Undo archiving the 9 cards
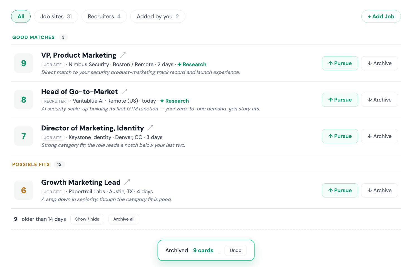Image resolution: width=412 pixels, height=267 pixels. [x=236, y=250]
